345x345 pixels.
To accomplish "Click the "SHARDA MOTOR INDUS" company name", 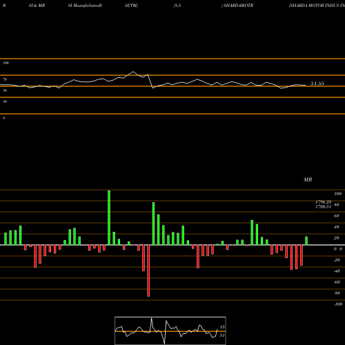I will point(314,6).
